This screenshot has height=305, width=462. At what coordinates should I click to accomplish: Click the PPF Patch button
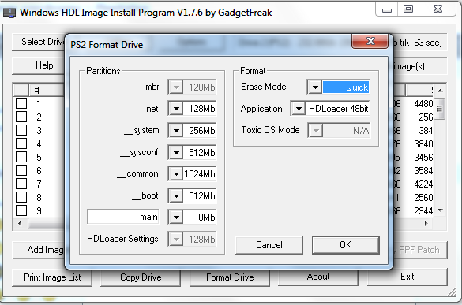click(420, 250)
